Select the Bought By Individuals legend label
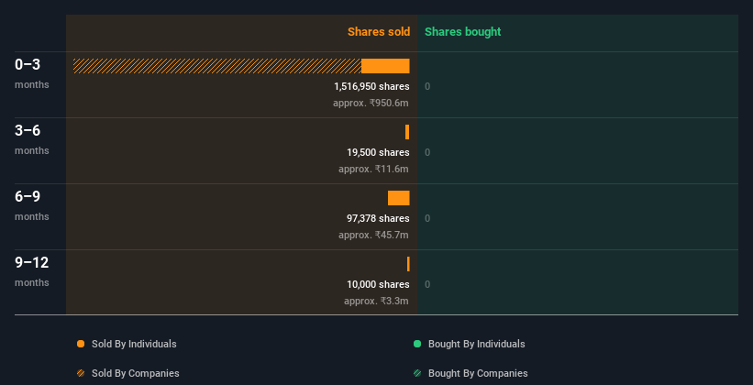The image size is (753, 385). click(x=476, y=344)
